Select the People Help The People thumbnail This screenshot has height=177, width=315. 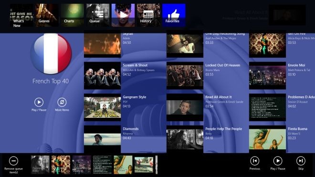coord(185,139)
